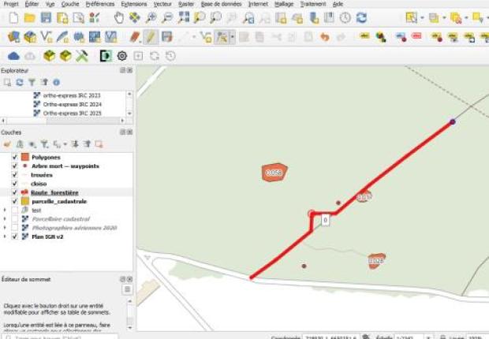Hide the trouées layer
The width and height of the screenshot is (489, 339).
tap(14, 175)
